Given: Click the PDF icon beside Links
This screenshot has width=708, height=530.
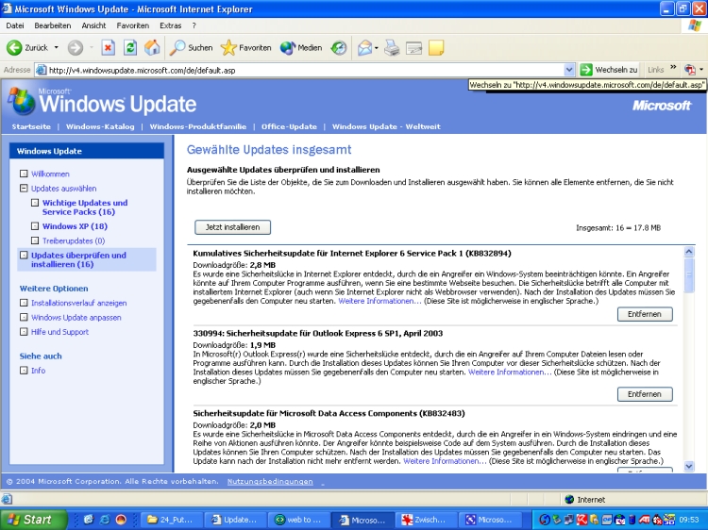Looking at the screenshot, I should click(x=689, y=70).
